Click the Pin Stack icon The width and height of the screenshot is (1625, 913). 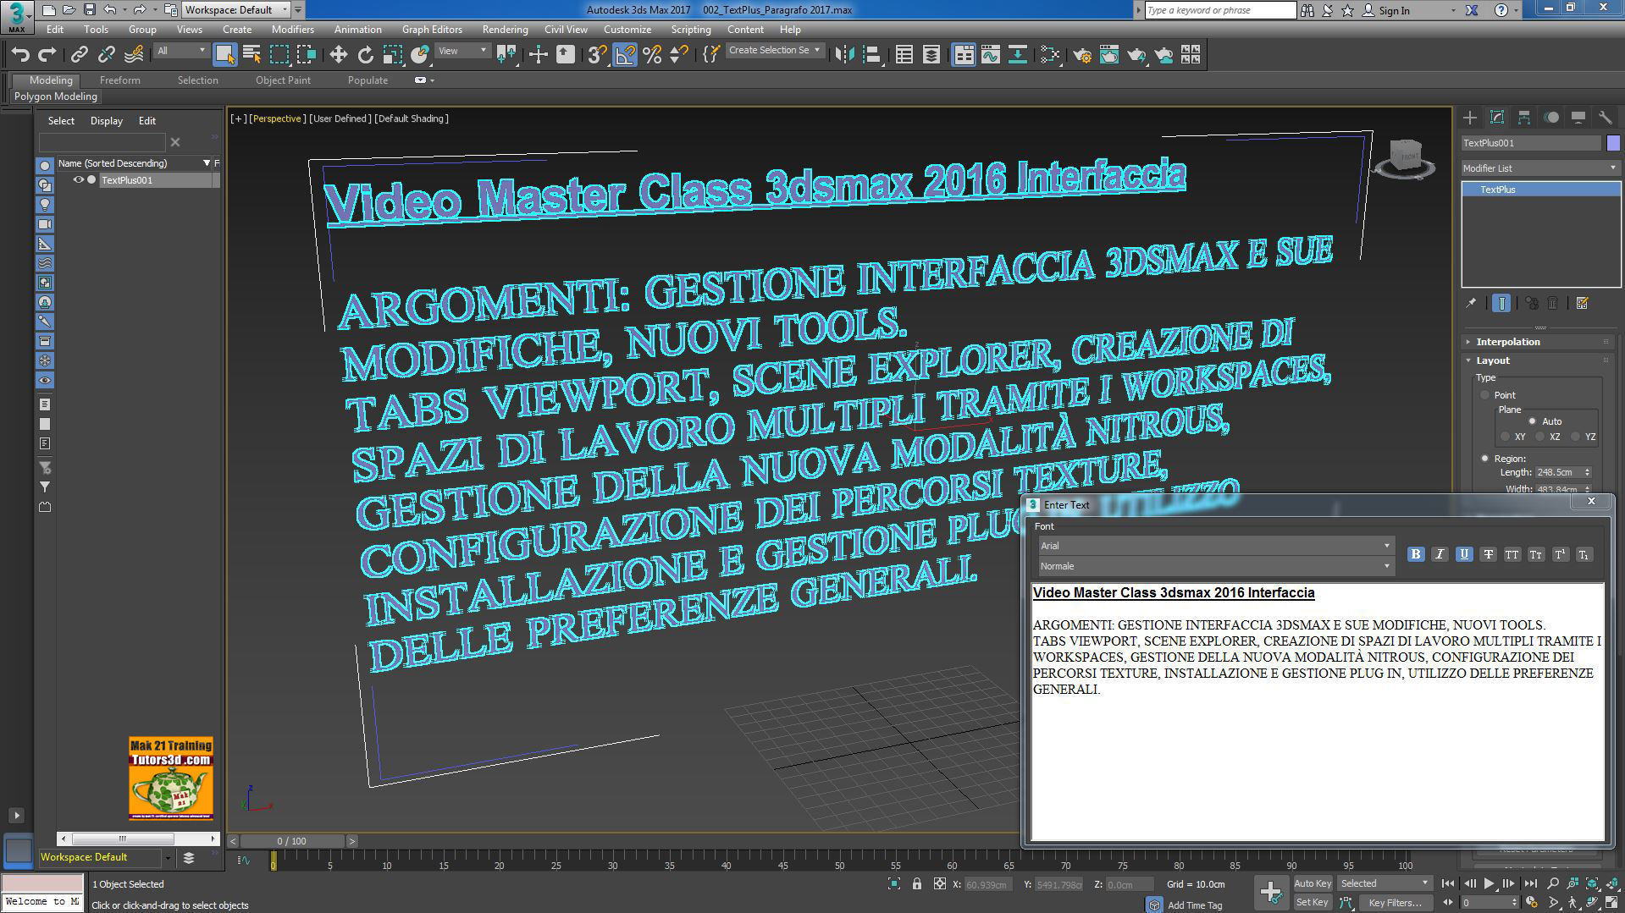coord(1471,303)
